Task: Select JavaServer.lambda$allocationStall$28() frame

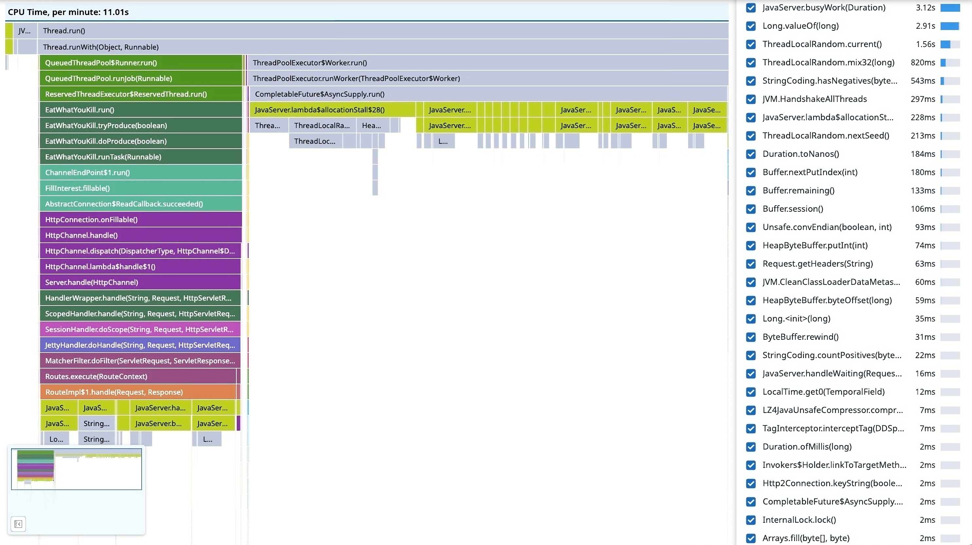Action: point(332,110)
